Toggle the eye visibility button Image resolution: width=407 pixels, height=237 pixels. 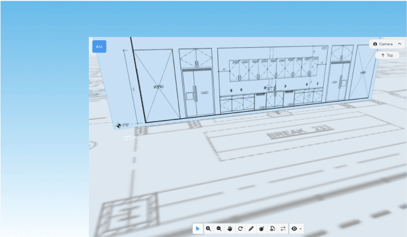294,229
